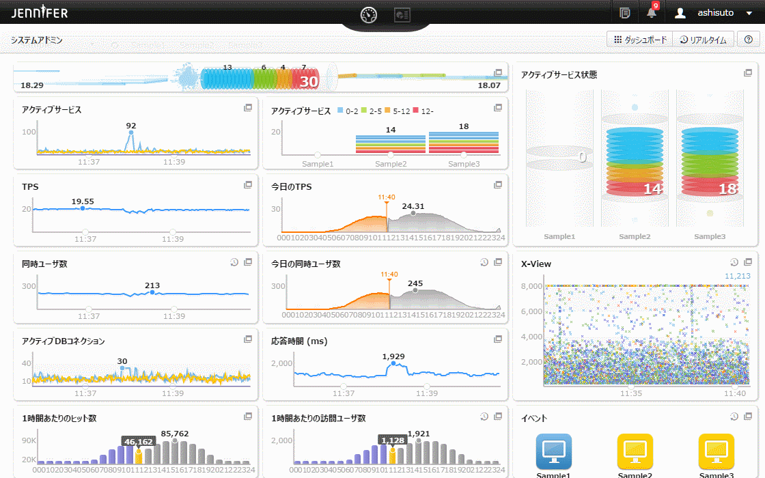Select the blue Sample1 event icon
The height and width of the screenshot is (478, 765).
pyautogui.click(x=553, y=451)
